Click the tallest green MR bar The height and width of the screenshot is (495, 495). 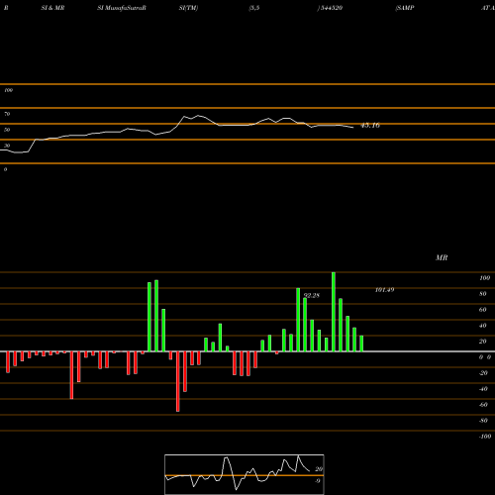click(334, 312)
